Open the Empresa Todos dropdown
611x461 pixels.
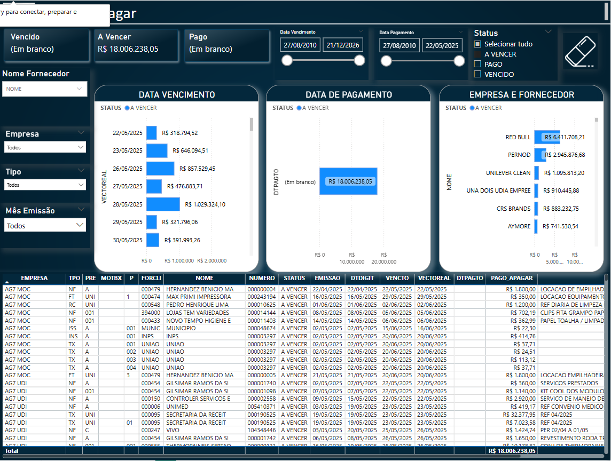[45, 147]
